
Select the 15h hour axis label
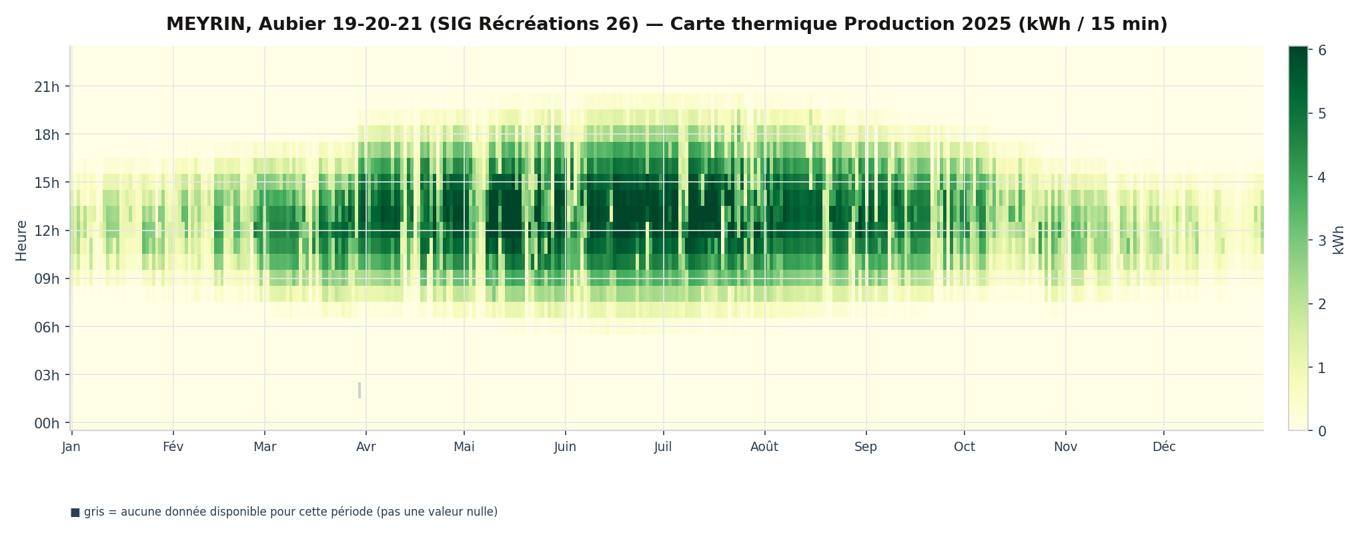click(47, 183)
